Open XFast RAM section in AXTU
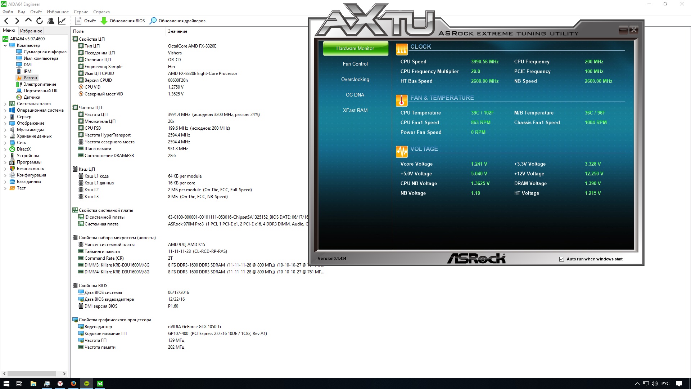 [x=355, y=110]
